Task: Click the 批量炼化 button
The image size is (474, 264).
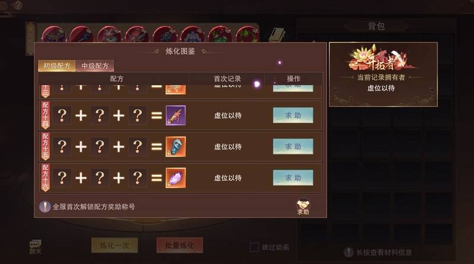Action: point(180,245)
